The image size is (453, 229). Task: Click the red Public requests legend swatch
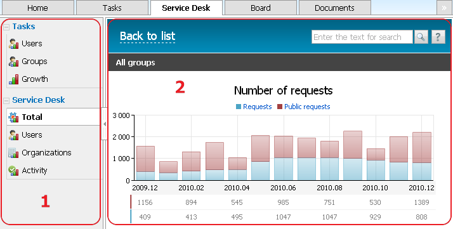[x=280, y=107]
